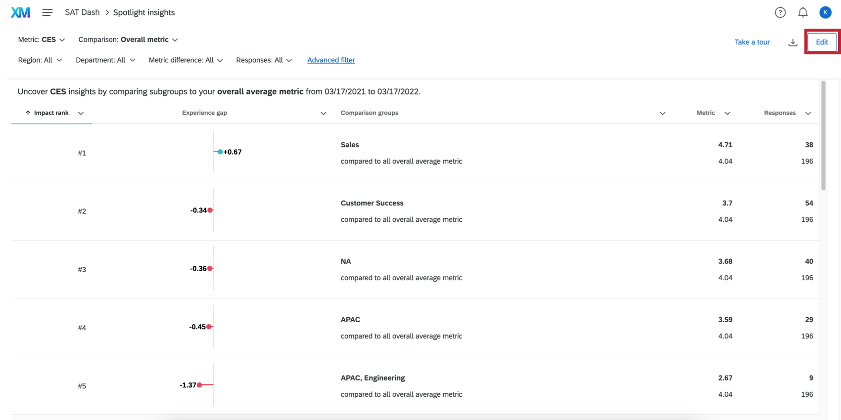Open the user account avatar
841x420 pixels.
point(825,13)
